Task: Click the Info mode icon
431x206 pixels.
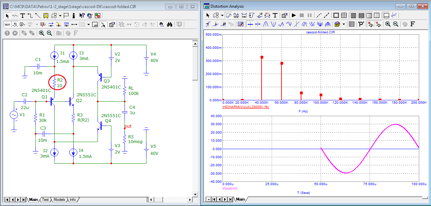Action: 74,16
